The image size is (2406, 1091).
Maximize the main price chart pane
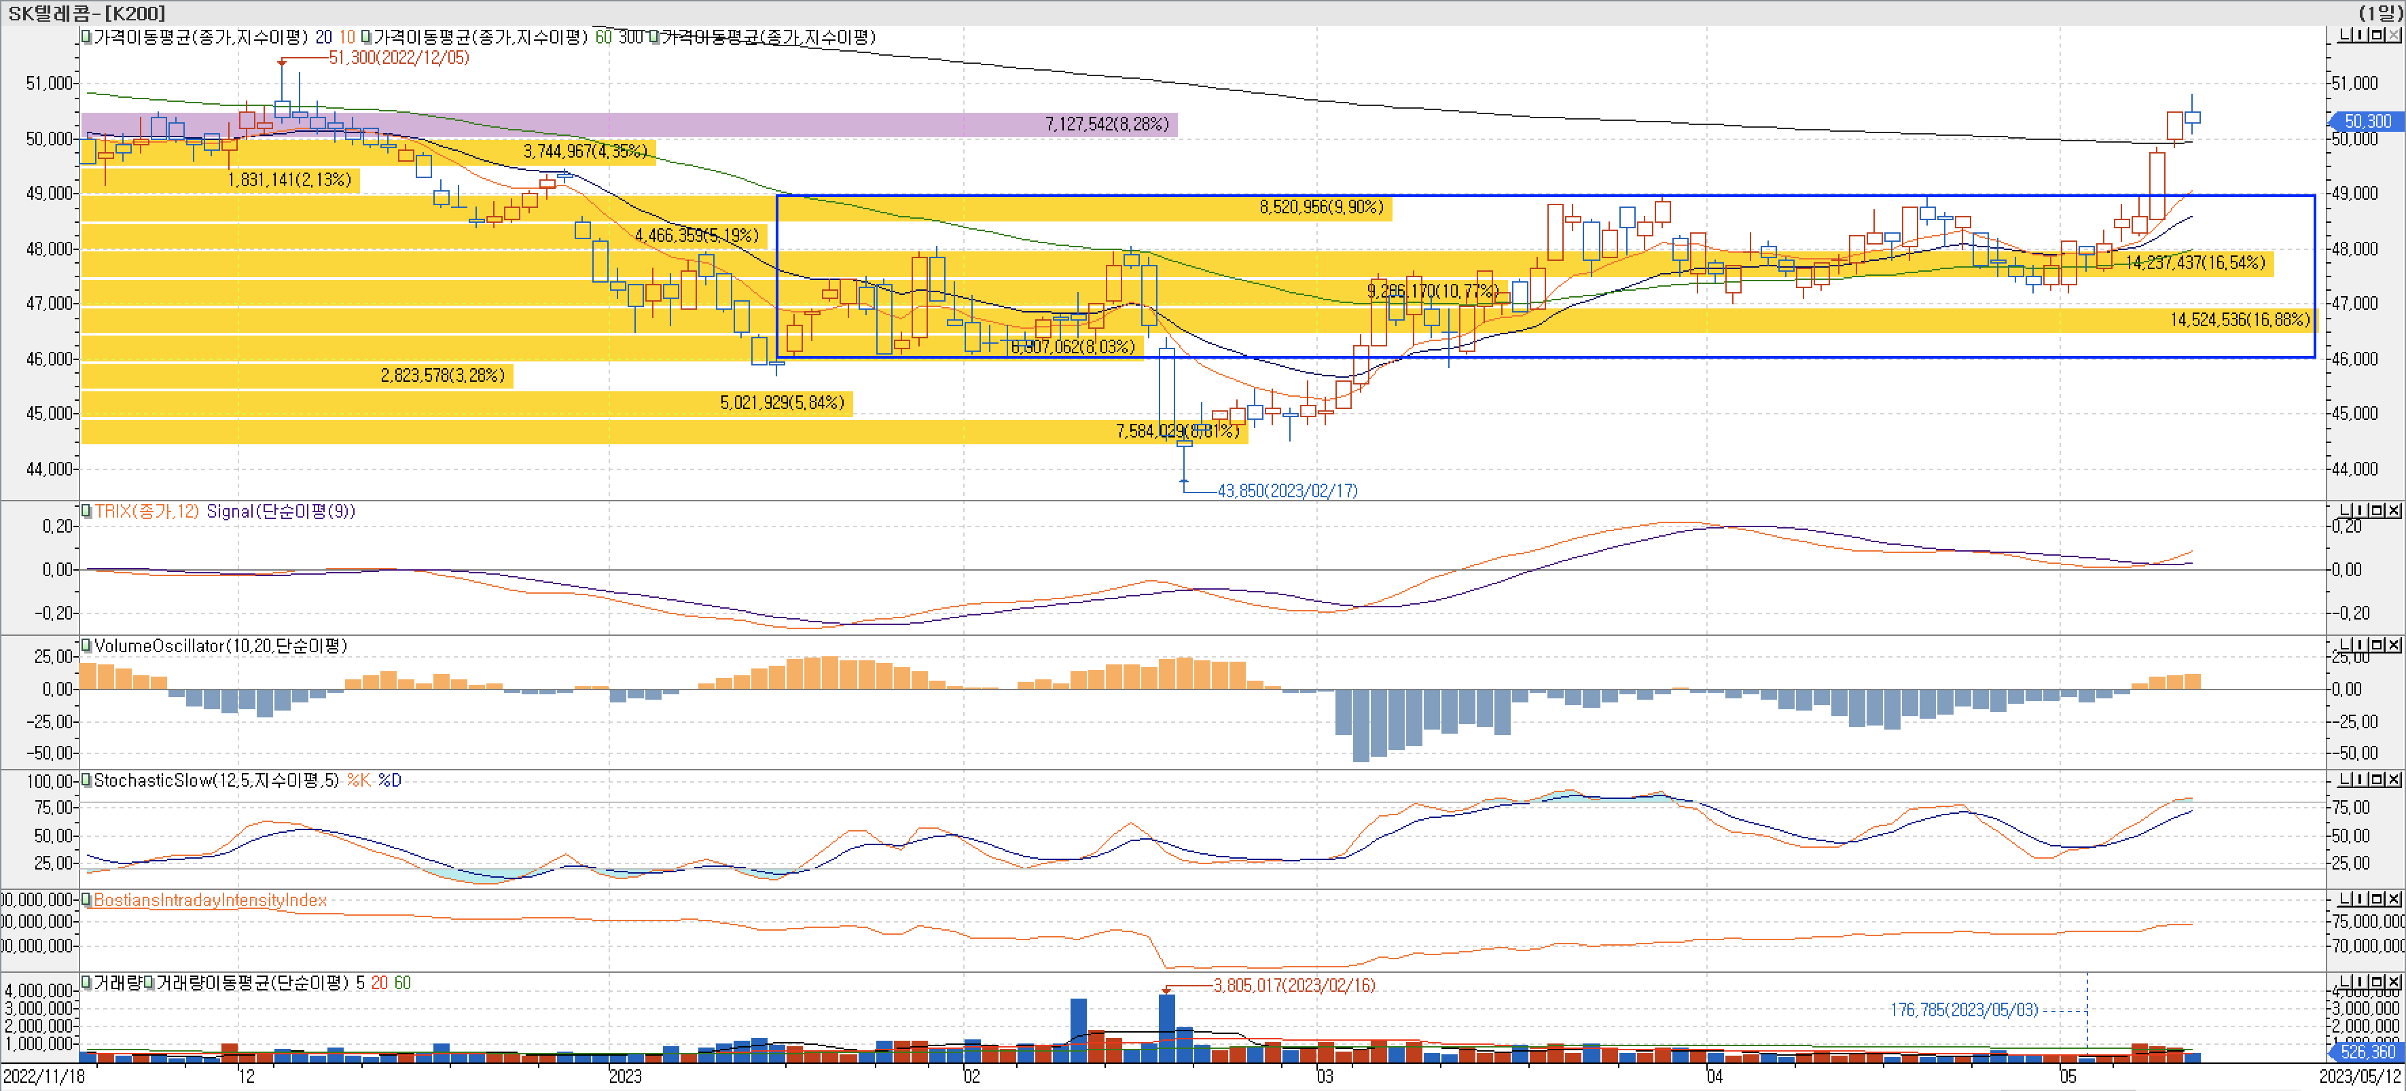(2377, 35)
